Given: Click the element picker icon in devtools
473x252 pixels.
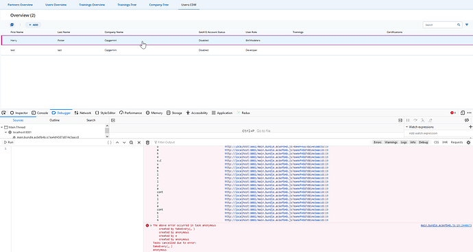Looking at the screenshot, I should pyautogui.click(x=3, y=113).
